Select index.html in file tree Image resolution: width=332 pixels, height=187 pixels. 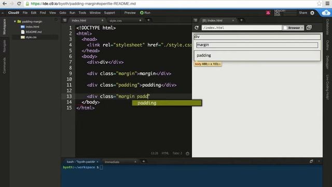click(32, 26)
